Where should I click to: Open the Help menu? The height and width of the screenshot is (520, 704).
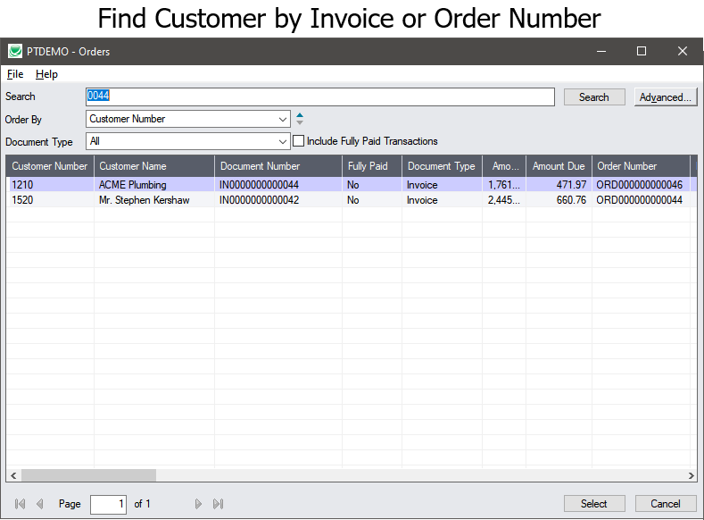46,74
